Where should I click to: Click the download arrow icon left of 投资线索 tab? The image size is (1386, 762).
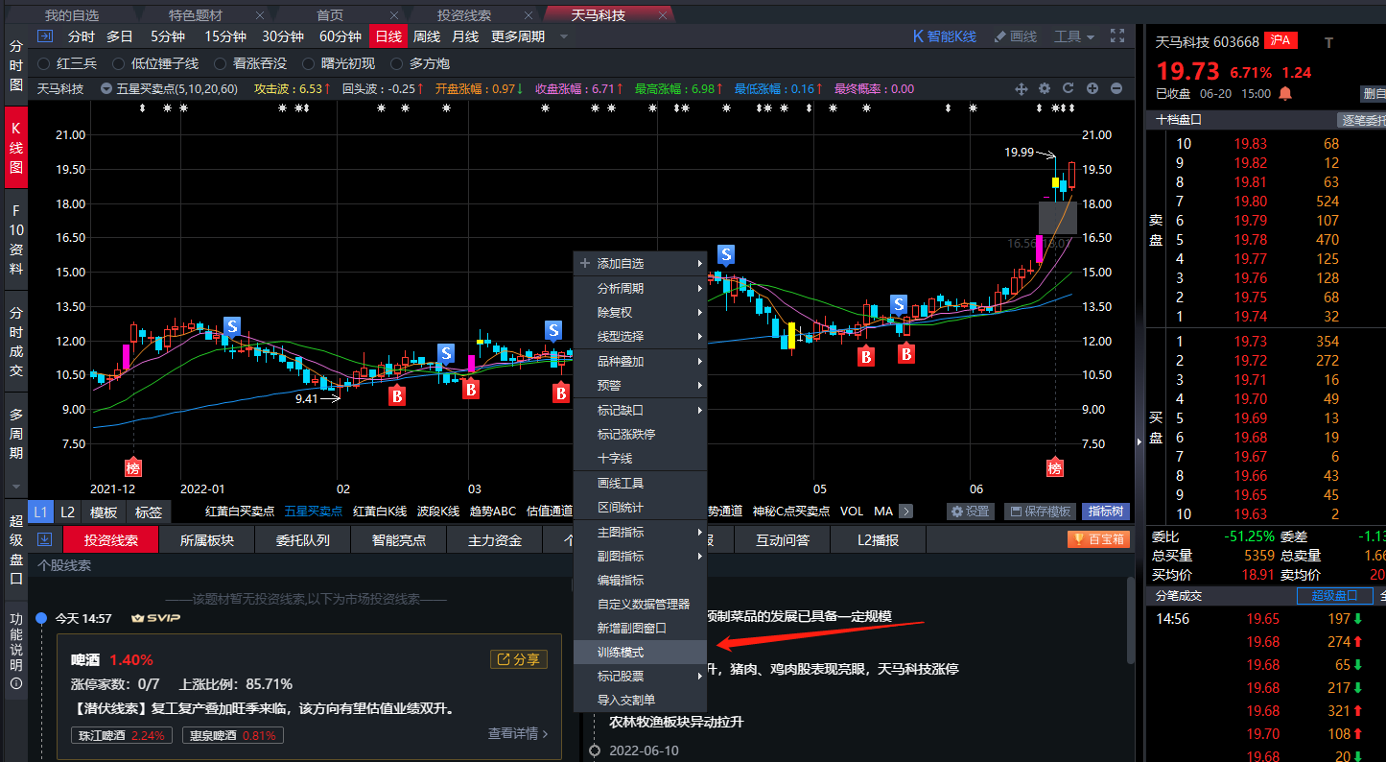point(44,539)
